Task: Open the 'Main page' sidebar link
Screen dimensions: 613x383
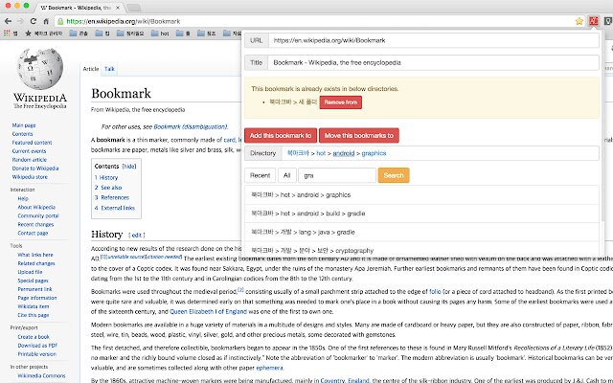Action: 24,125
